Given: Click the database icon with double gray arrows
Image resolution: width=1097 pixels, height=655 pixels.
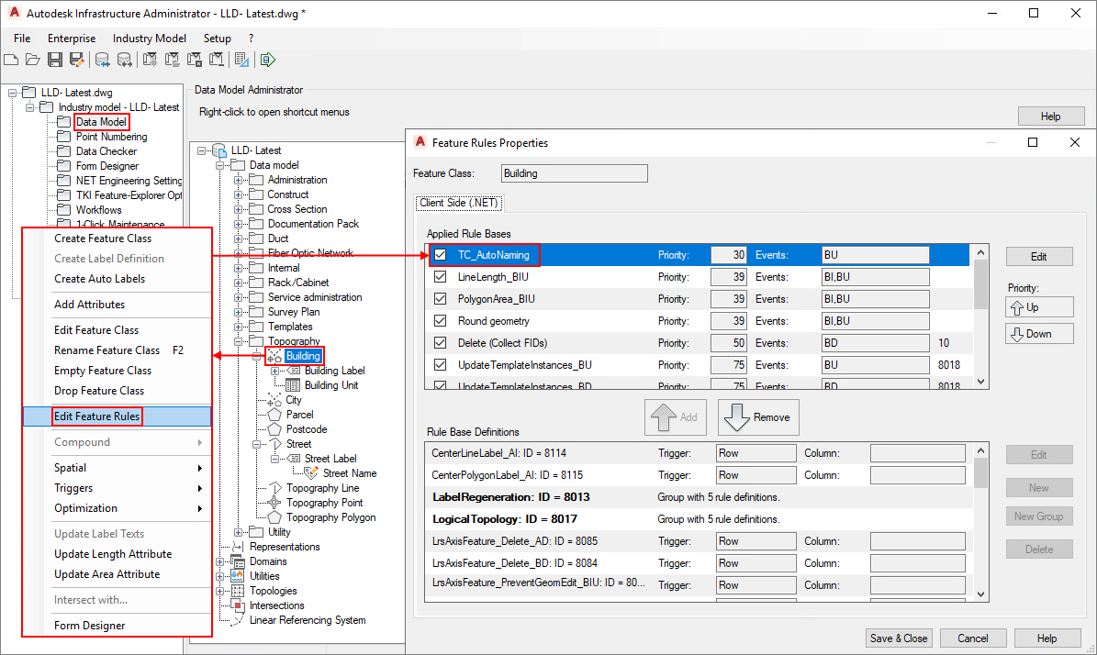Looking at the screenshot, I should click(125, 61).
